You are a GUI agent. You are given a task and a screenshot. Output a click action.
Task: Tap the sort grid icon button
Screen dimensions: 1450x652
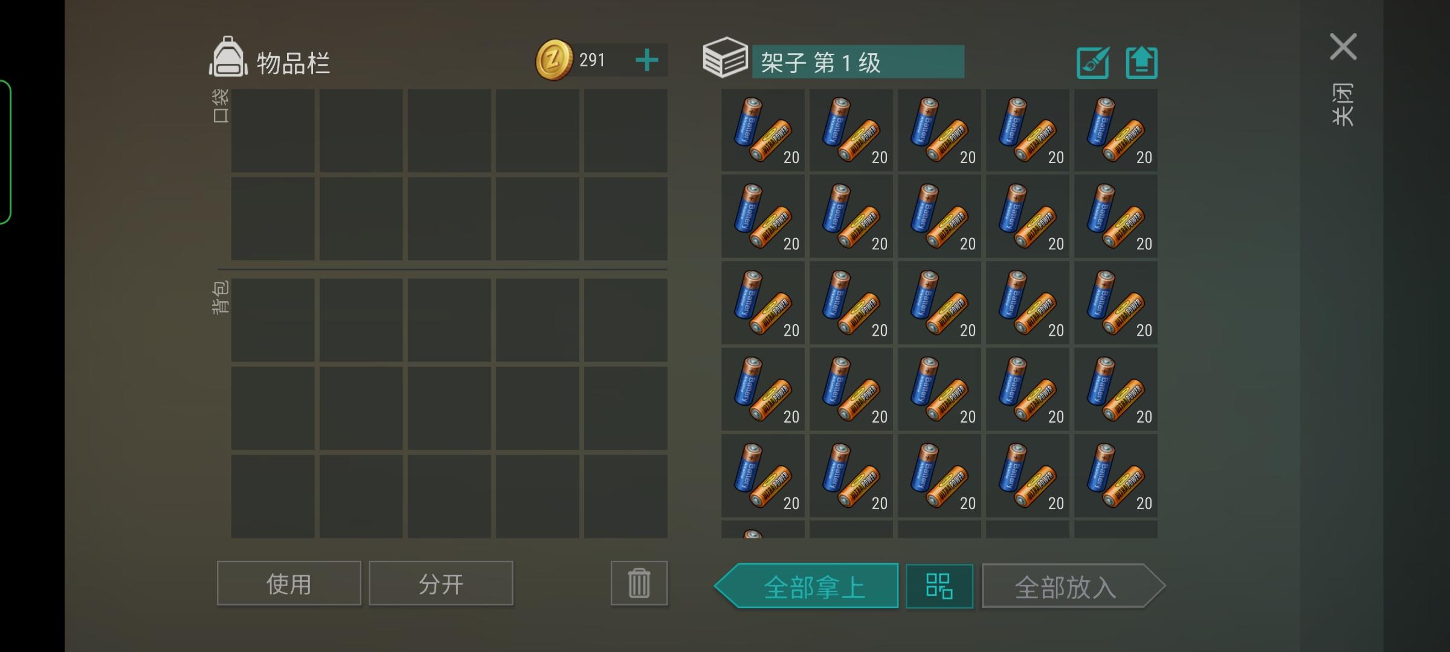click(x=939, y=586)
